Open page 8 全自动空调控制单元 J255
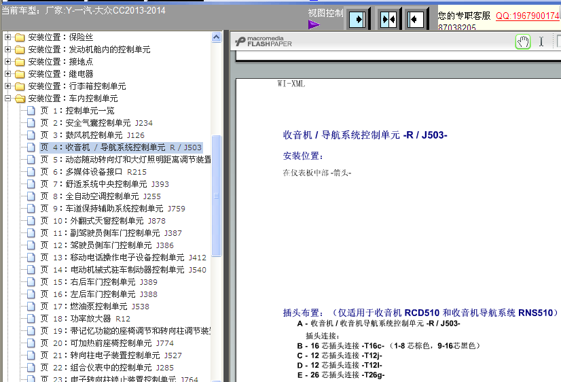This screenshot has height=382, width=561. (x=101, y=196)
